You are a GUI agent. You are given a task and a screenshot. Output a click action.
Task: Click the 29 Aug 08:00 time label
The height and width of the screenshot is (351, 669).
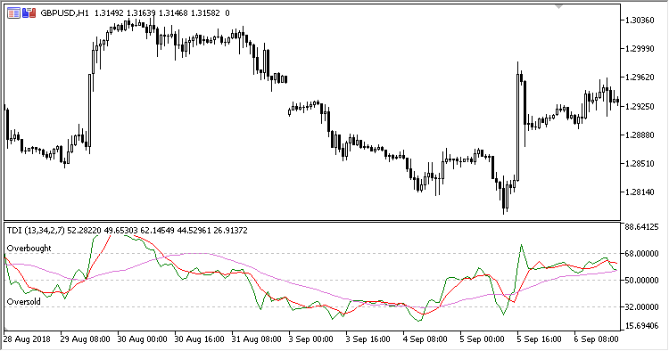click(85, 339)
